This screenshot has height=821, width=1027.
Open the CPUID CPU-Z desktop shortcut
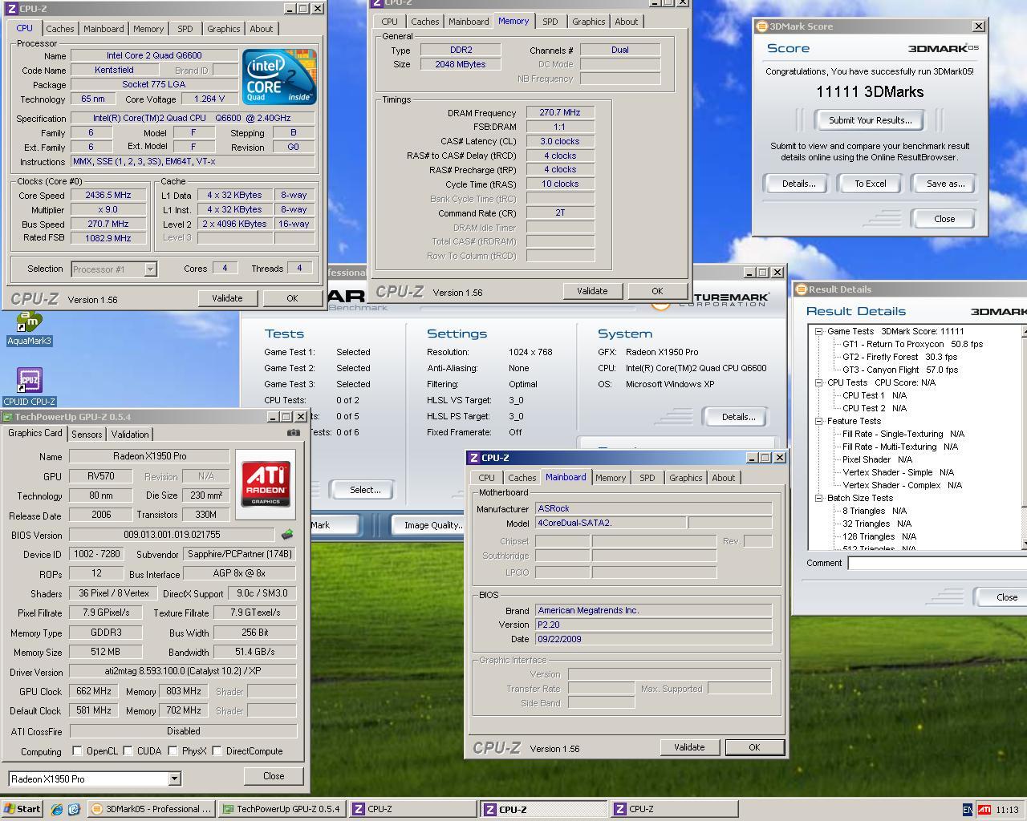(x=29, y=386)
